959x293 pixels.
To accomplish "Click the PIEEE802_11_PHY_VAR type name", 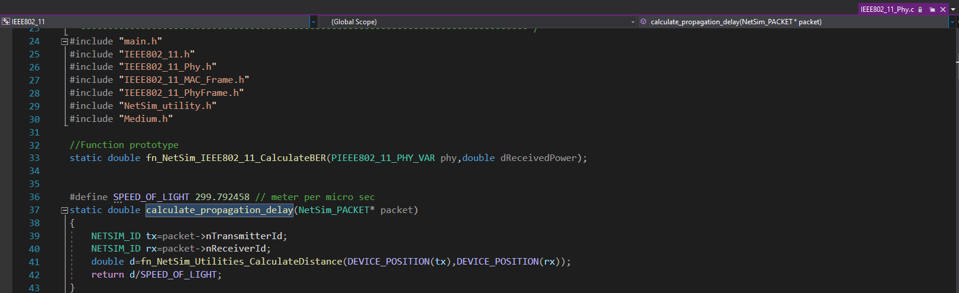I will [383, 158].
